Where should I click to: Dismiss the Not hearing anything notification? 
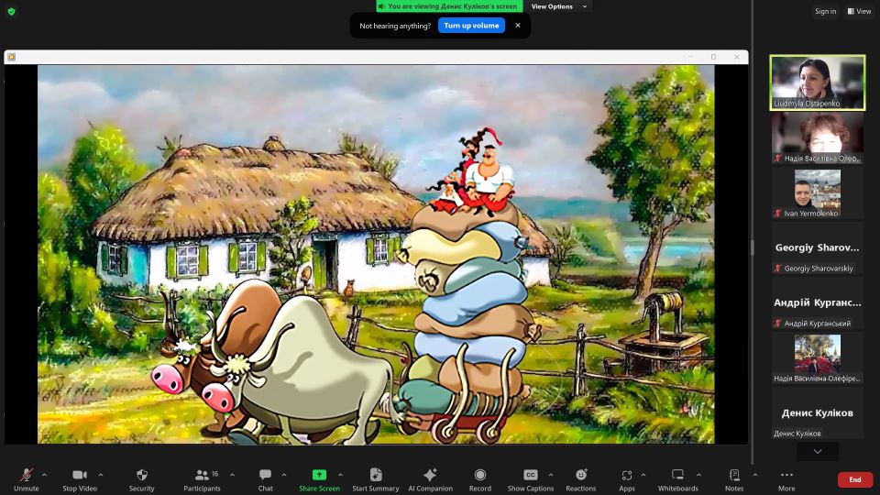(x=517, y=26)
